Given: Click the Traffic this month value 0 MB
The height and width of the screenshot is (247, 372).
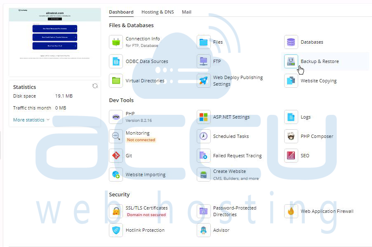Looking at the screenshot, I should coord(61,108).
